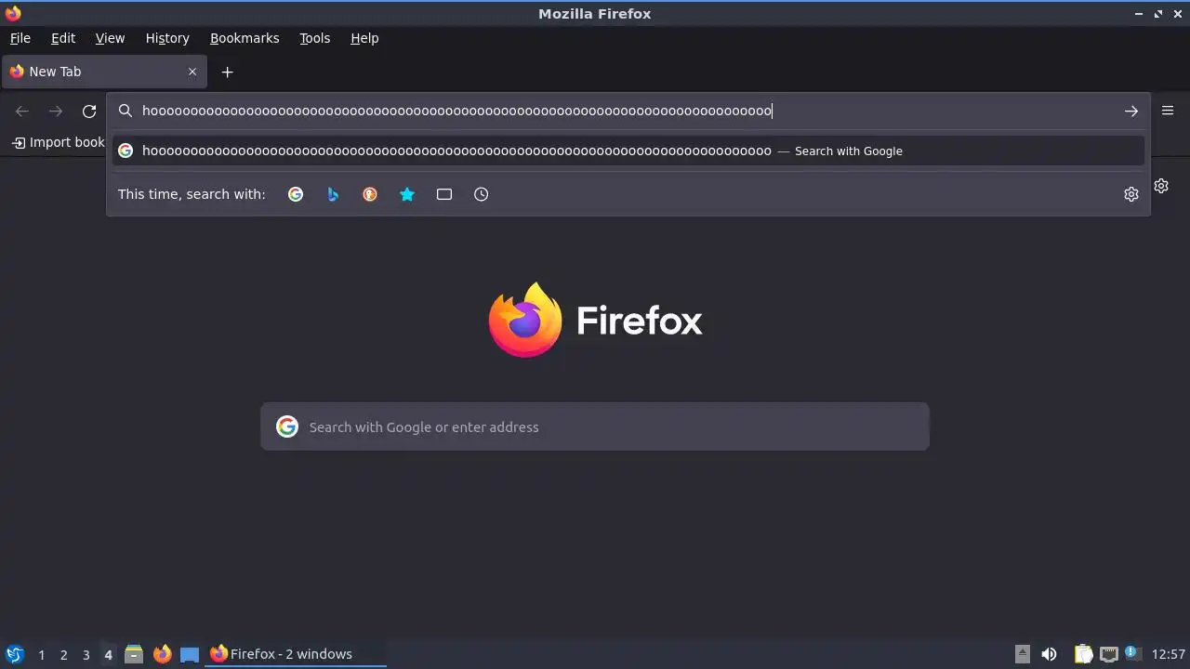Personalize new tab gear icon
This screenshot has height=669, width=1190.
click(1161, 186)
